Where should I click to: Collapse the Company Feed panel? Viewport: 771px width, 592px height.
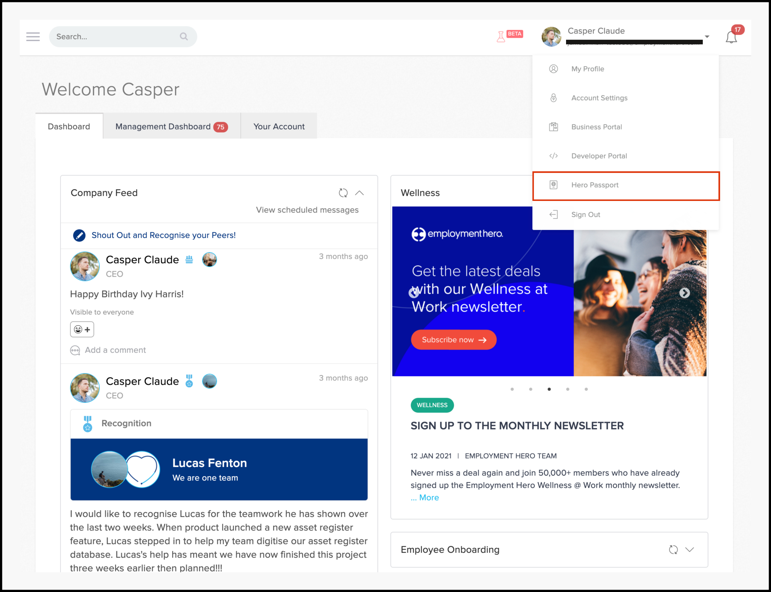click(x=360, y=193)
